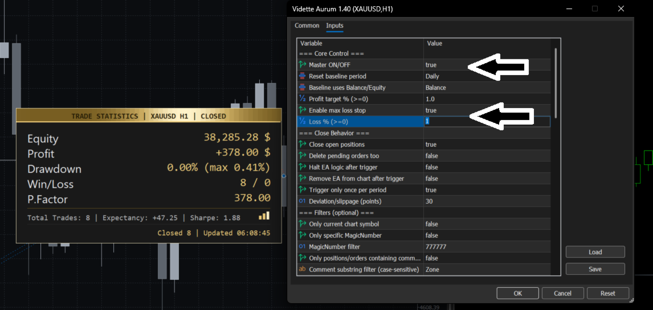653x310 pixels.
Task: Click the '=== Close Behavior ===' section row
Action: 423,133
